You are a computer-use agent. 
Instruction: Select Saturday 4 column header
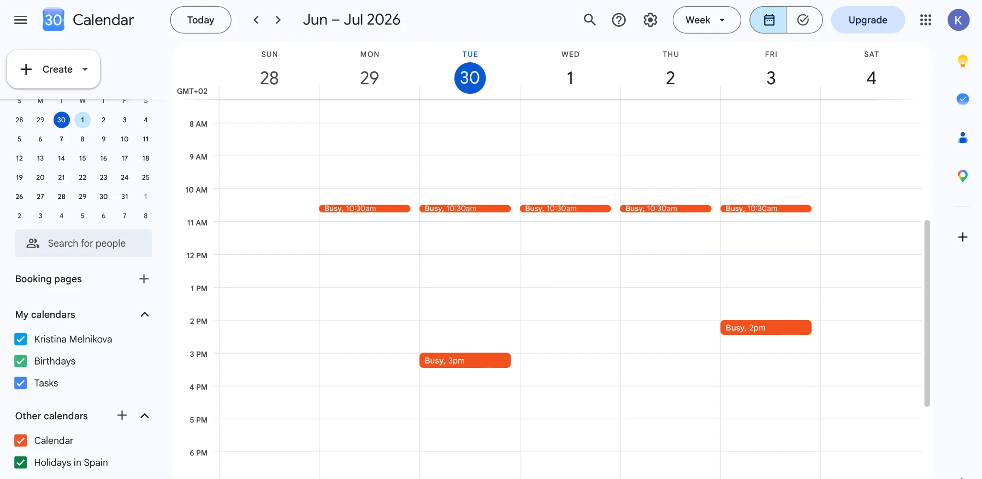pyautogui.click(x=871, y=70)
